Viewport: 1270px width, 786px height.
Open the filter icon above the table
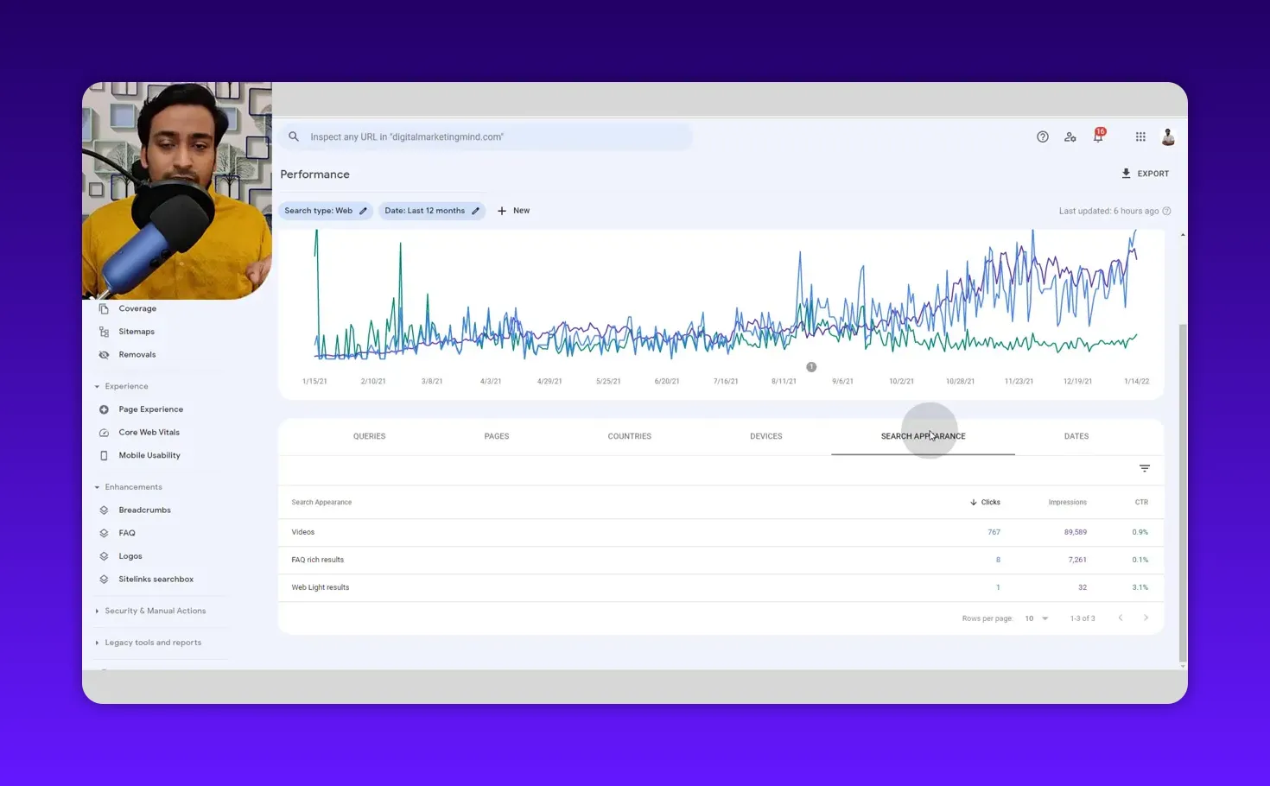[x=1144, y=468]
